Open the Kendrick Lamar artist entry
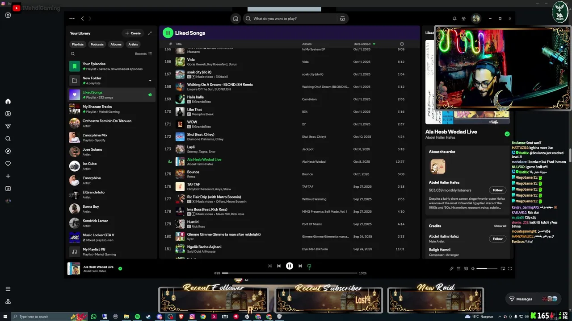This screenshot has height=321, width=572. [x=112, y=223]
